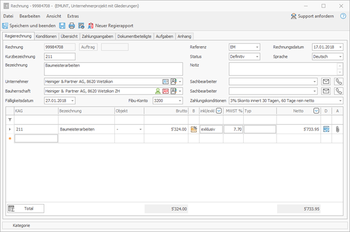
Task: Click the new row KAG input cell
Action: [36, 139]
